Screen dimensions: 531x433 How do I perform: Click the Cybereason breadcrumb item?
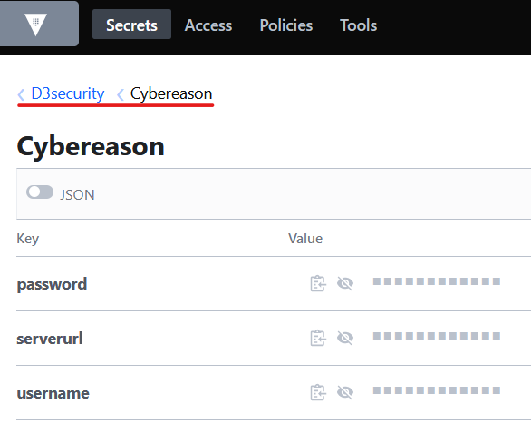point(171,93)
